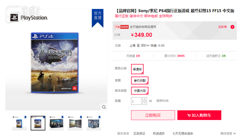Click the 立即购买 buy now button

pyautogui.click(x=153, y=115)
